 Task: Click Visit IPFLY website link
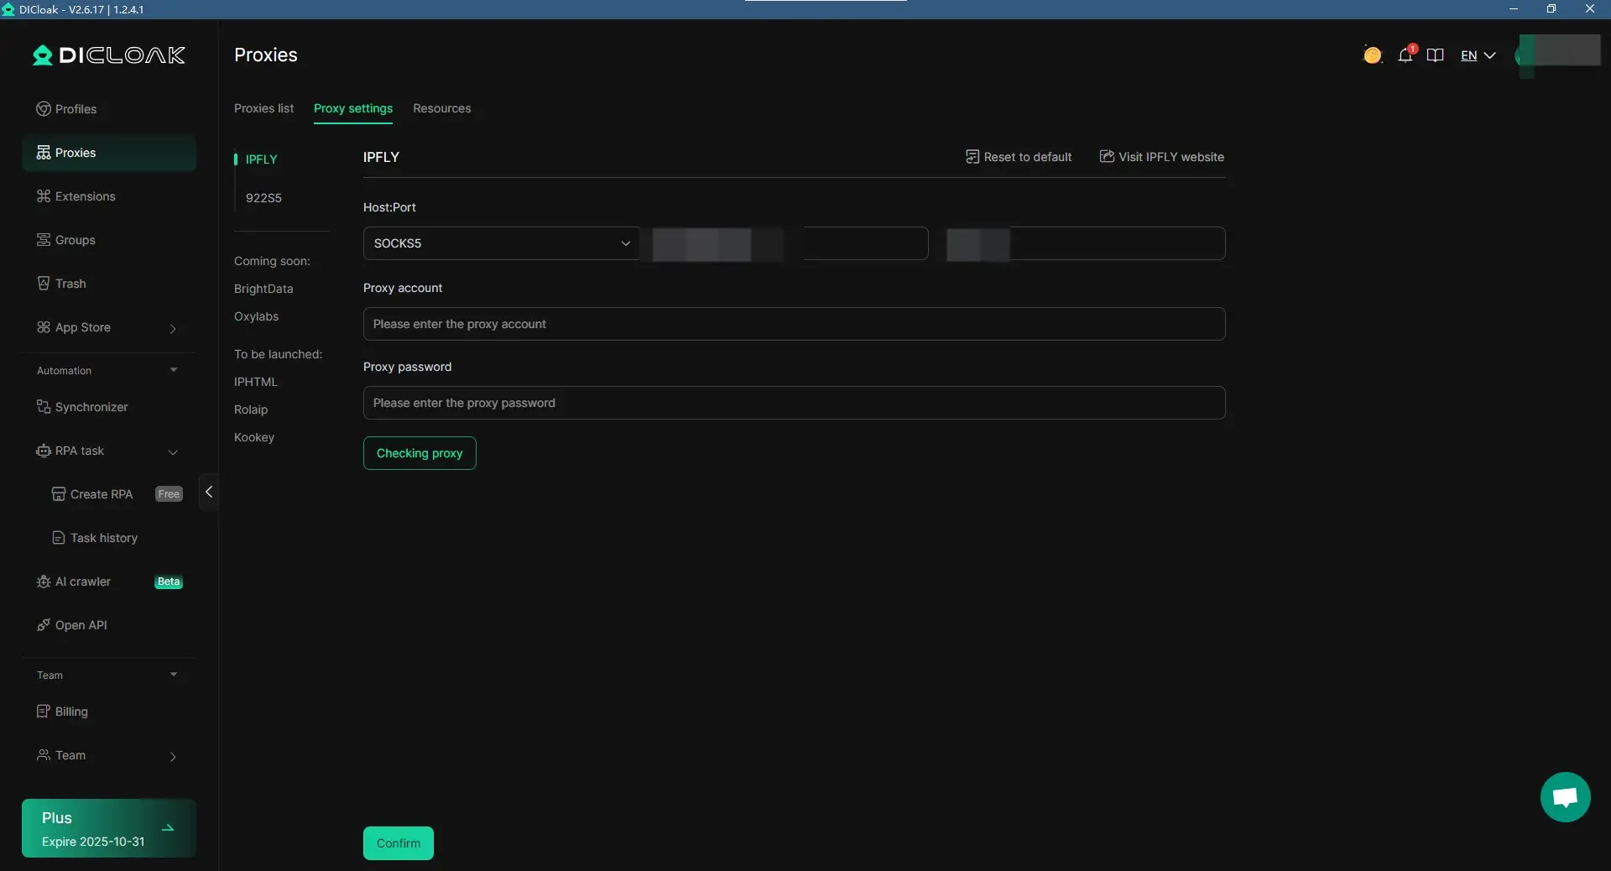(1162, 157)
